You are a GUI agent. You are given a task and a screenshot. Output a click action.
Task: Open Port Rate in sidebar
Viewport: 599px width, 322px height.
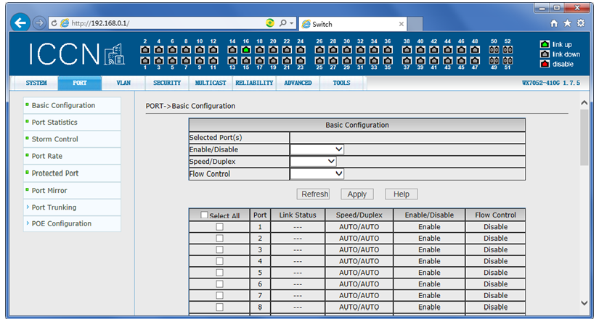(46, 156)
